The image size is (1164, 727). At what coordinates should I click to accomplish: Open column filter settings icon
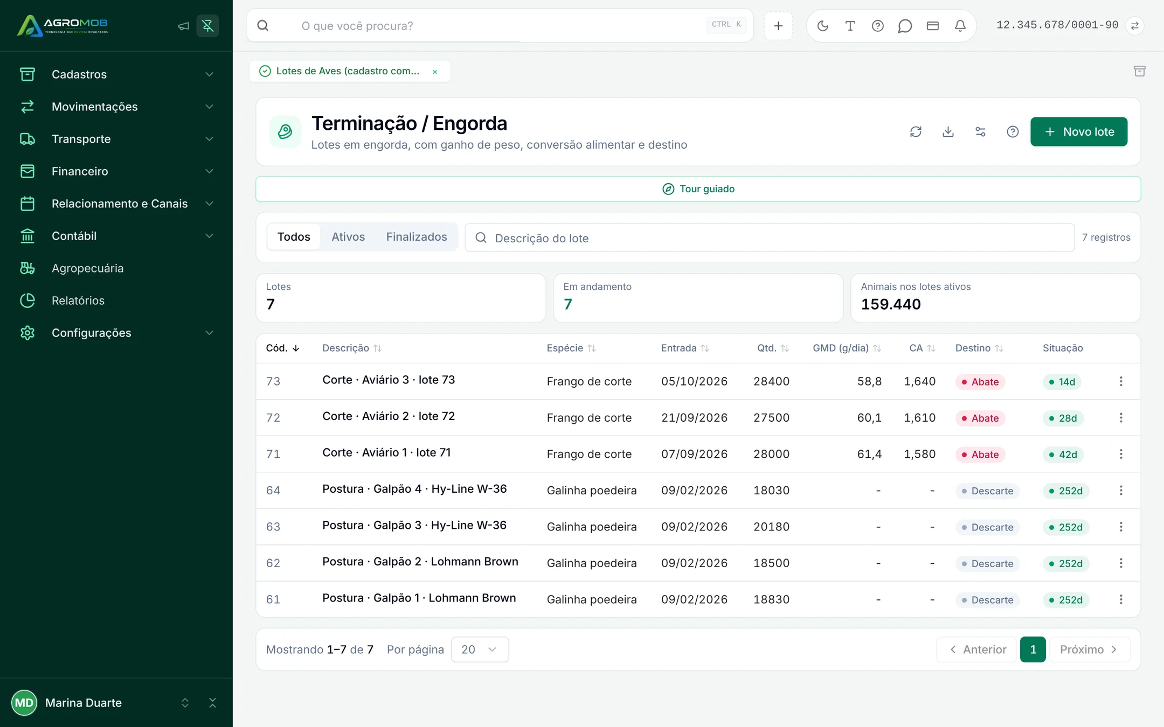coord(981,132)
